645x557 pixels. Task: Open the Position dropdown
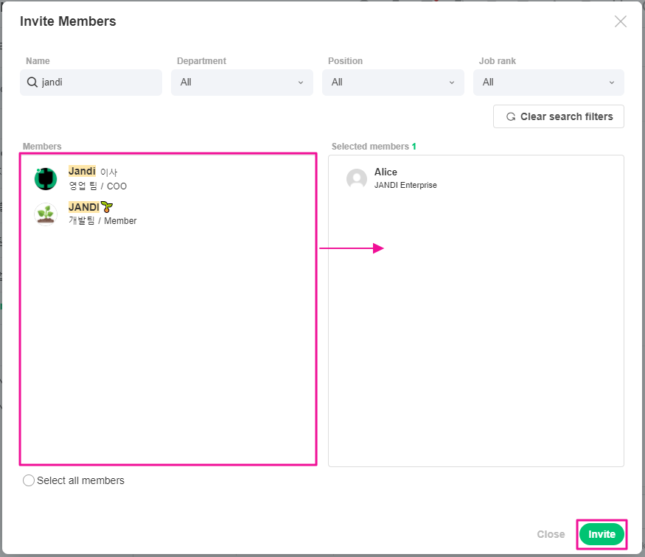[393, 83]
